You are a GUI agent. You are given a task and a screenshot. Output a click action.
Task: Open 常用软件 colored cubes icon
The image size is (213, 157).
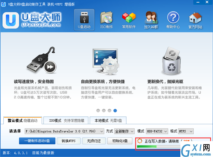[x=129, y=20]
